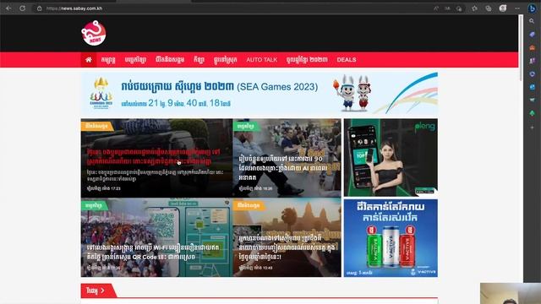Open the purple Shopping tag sidebar icon
Screen dimensions: 541x304
[532, 35]
